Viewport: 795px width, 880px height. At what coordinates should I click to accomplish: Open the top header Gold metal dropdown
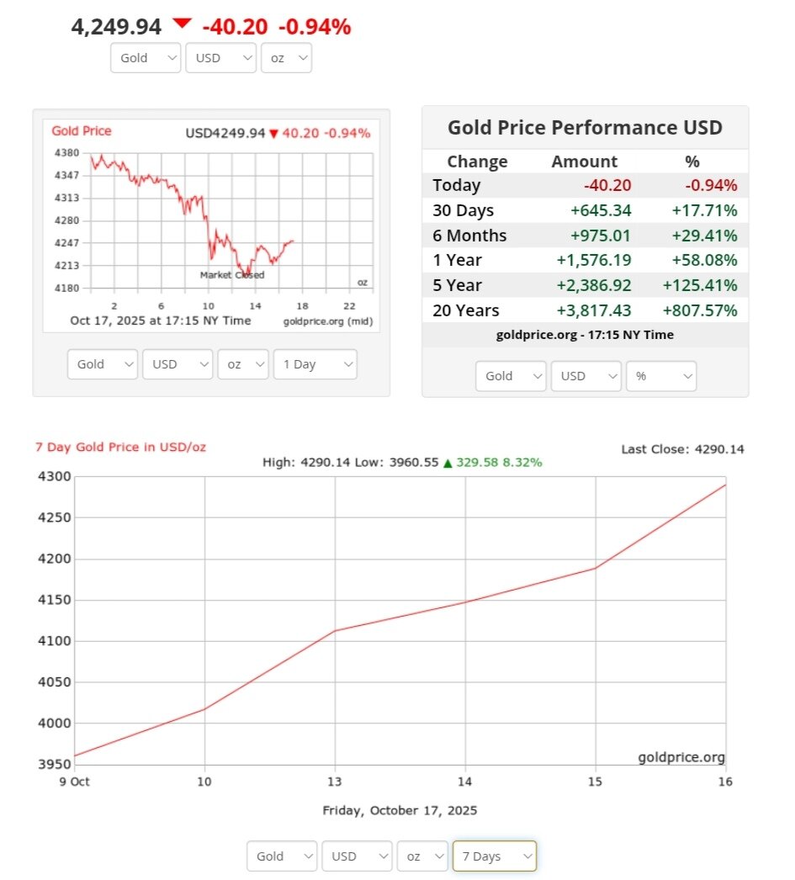(146, 58)
